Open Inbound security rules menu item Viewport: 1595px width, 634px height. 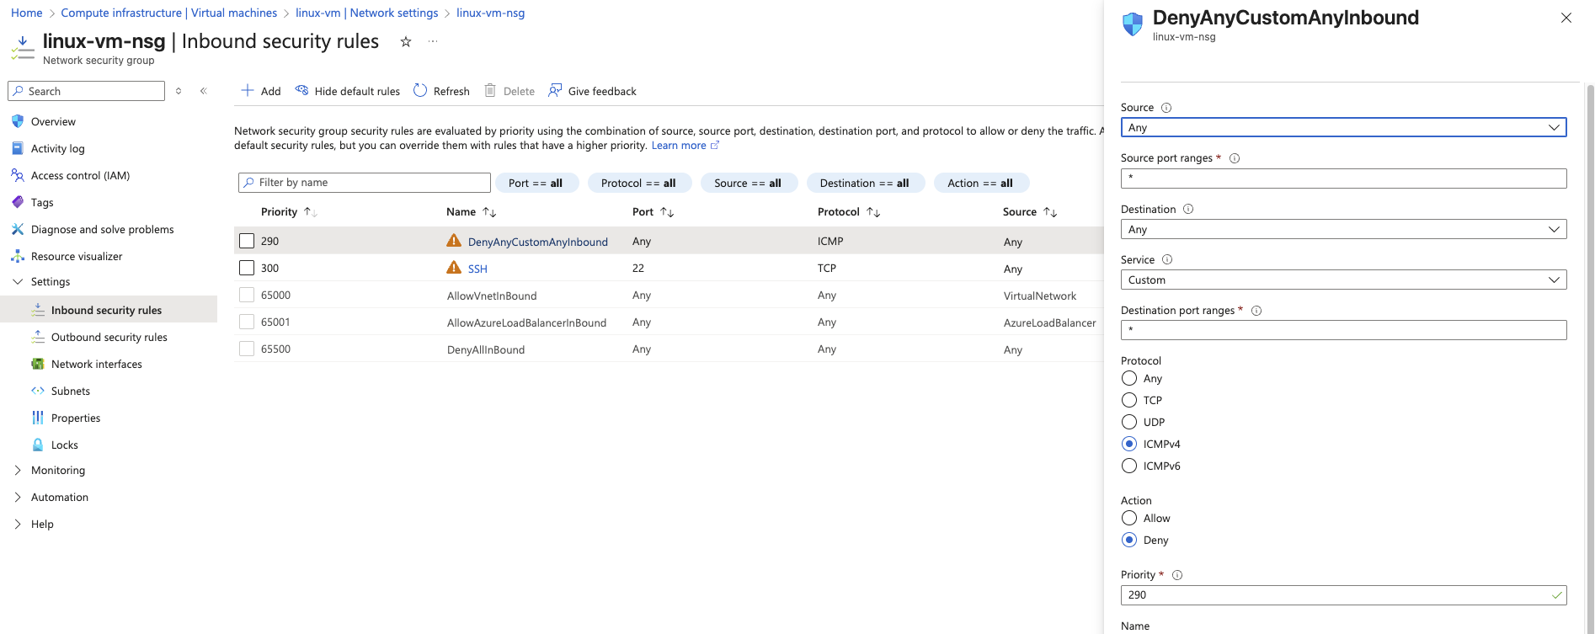point(109,310)
